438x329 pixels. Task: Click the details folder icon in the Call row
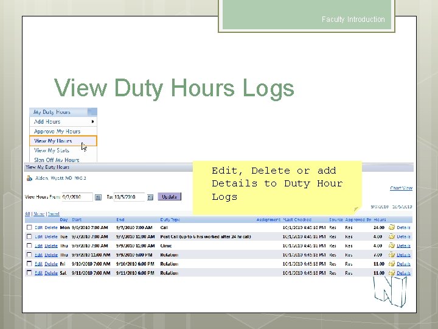coord(392,227)
